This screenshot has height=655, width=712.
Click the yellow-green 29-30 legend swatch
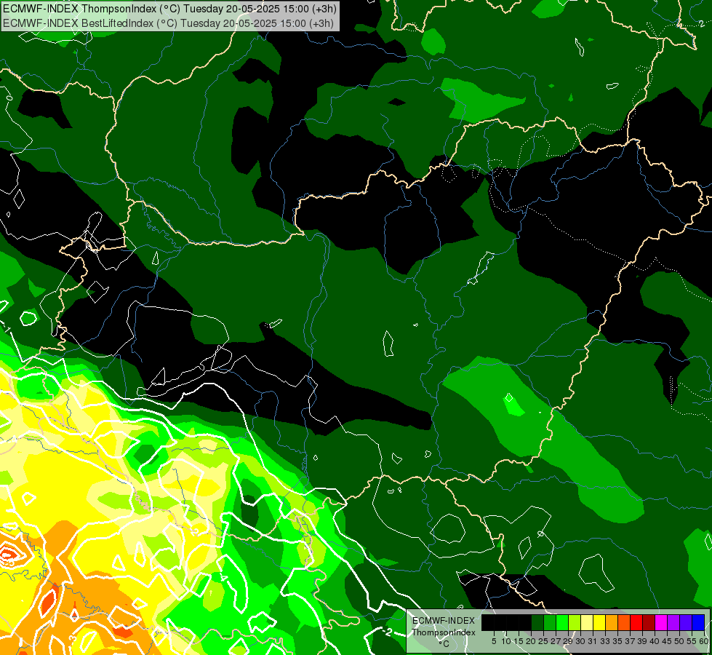coord(575,622)
